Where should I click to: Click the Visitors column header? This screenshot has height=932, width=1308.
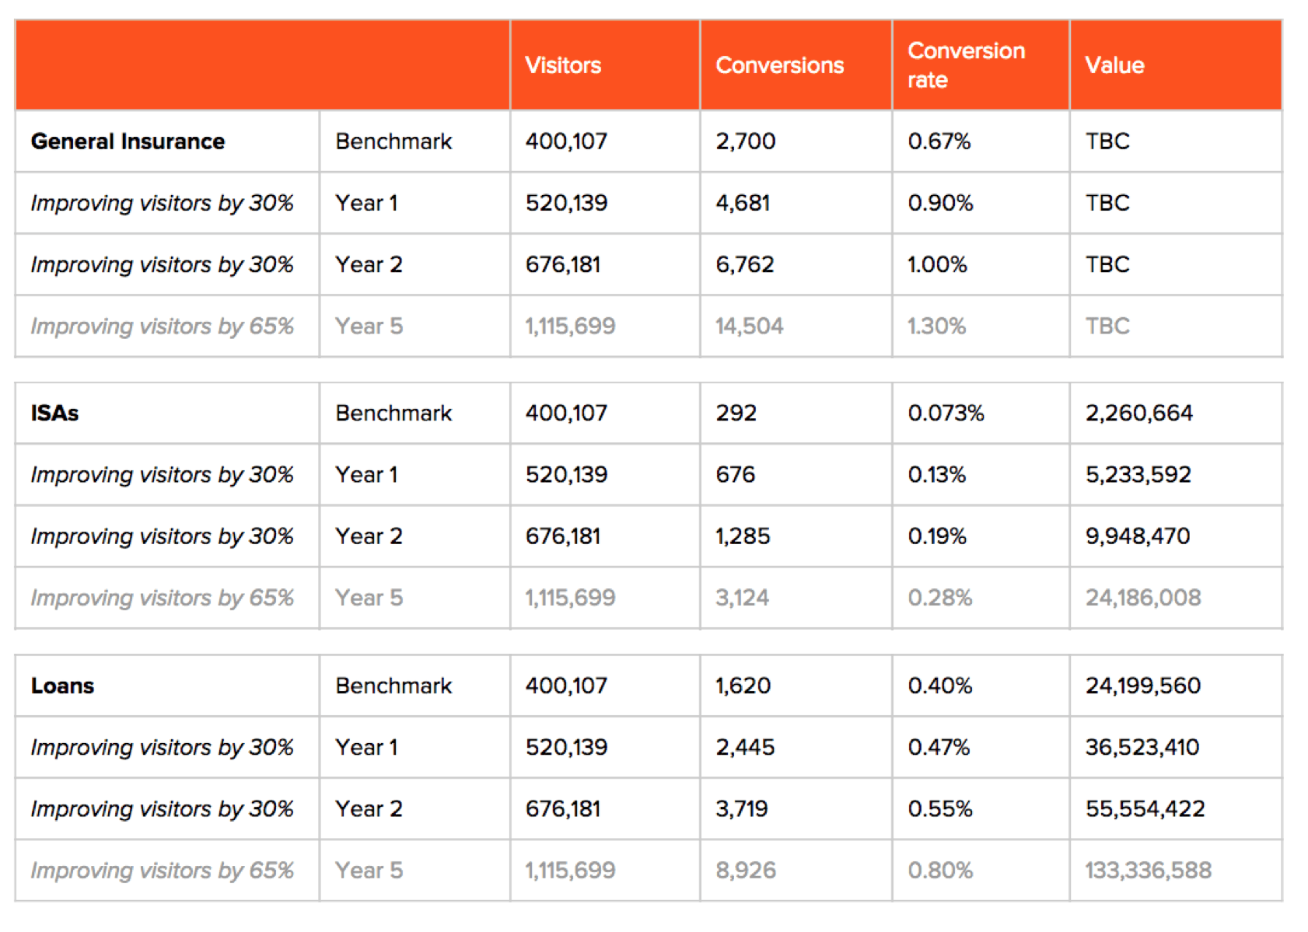(563, 65)
